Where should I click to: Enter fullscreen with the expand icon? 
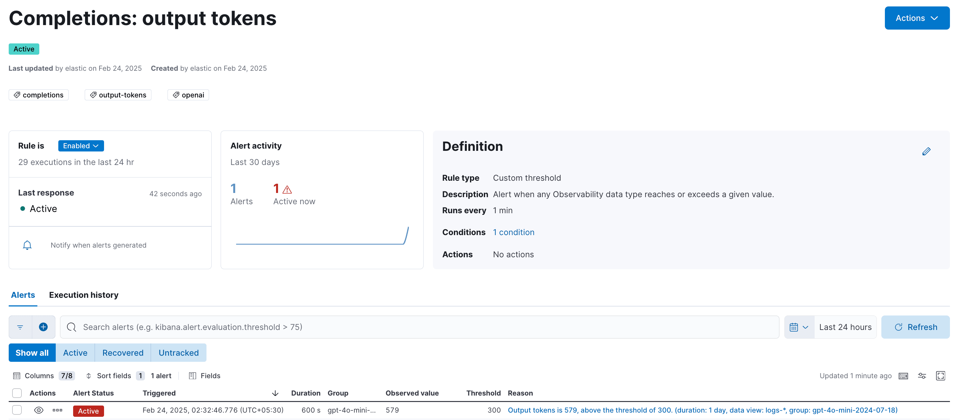(x=941, y=376)
